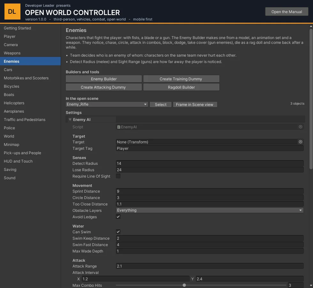Viewport: 313px width, 288px height.
Task: Click the Open the Manual button
Action: (x=287, y=12)
